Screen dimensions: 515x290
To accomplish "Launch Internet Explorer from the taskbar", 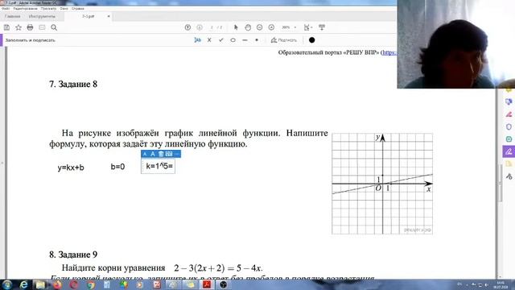I will pos(23,284).
